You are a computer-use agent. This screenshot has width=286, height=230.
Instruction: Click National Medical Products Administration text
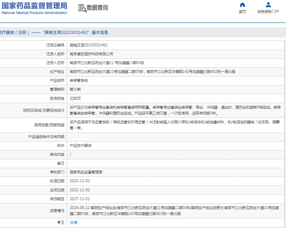(x=35, y=13)
